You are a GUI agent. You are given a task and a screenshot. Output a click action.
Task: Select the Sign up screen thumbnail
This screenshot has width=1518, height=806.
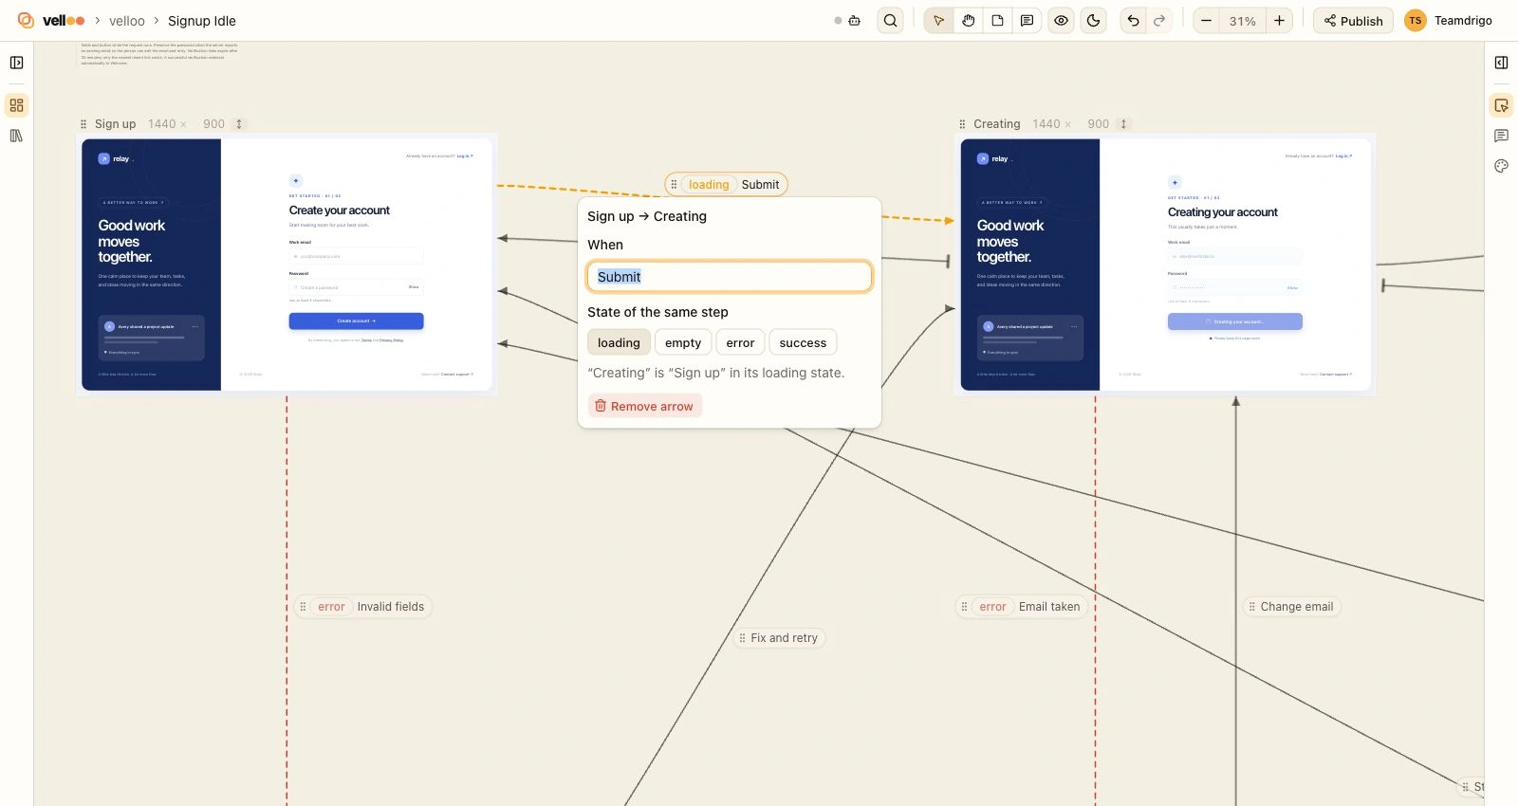(287, 265)
